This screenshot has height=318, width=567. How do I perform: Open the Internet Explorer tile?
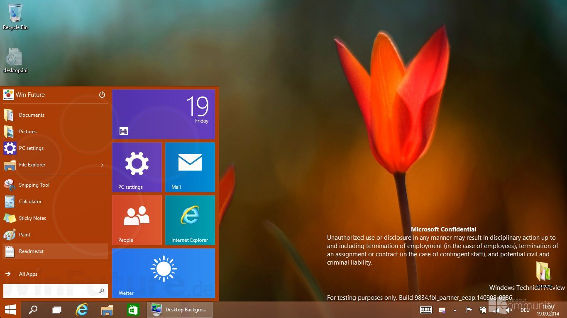190,220
